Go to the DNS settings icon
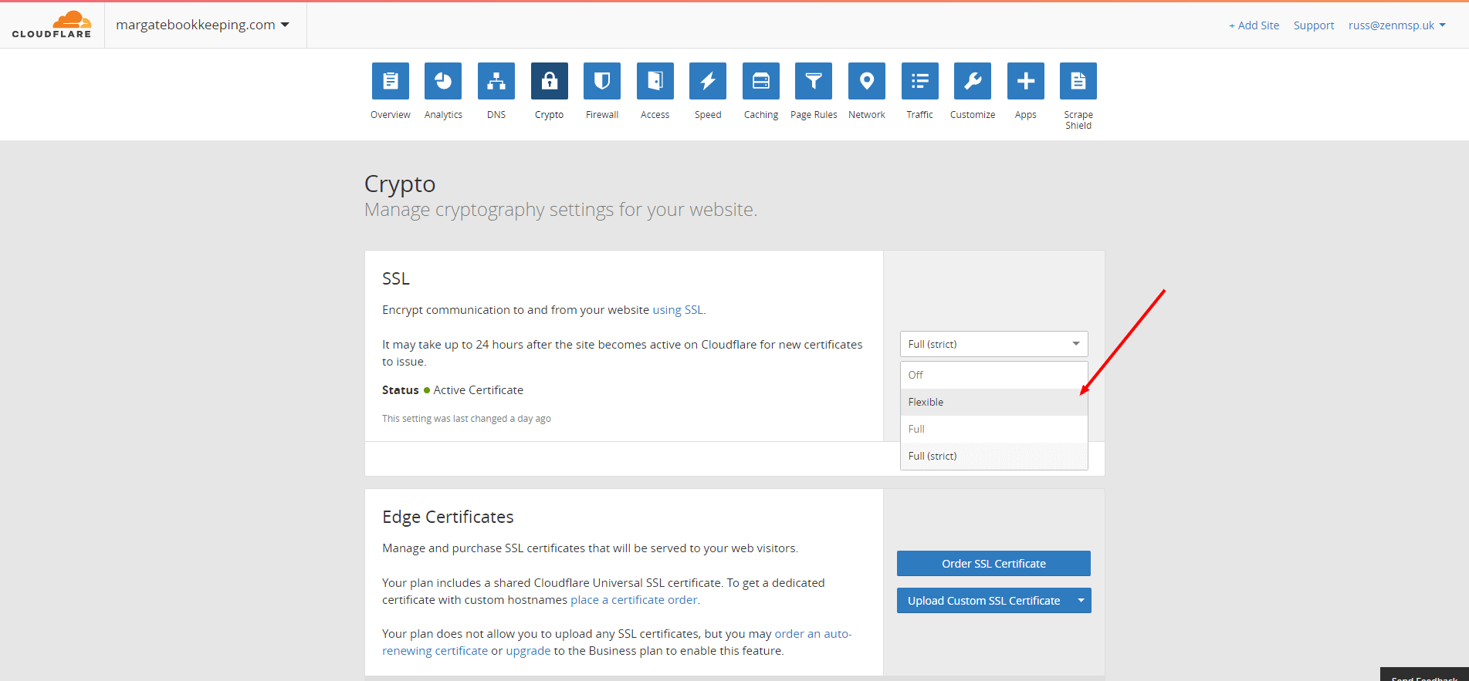Viewport: 1469px width, 681px height. [496, 81]
